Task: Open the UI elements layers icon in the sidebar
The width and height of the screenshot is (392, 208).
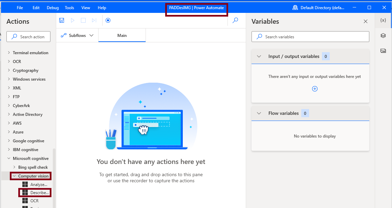Action: 383,36
